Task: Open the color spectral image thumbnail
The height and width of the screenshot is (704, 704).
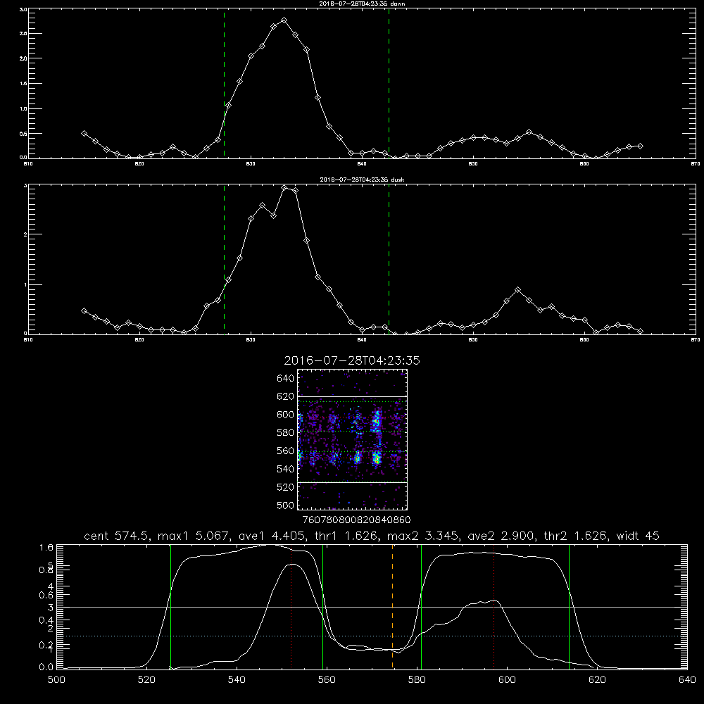Action: (353, 439)
